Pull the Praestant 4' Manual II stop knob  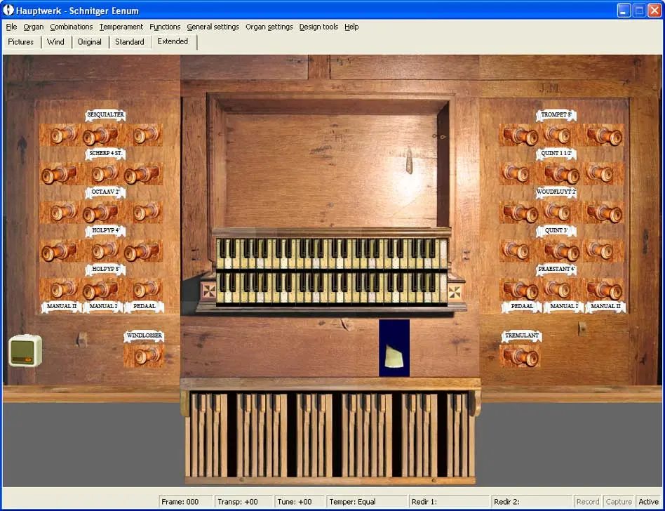pos(604,289)
